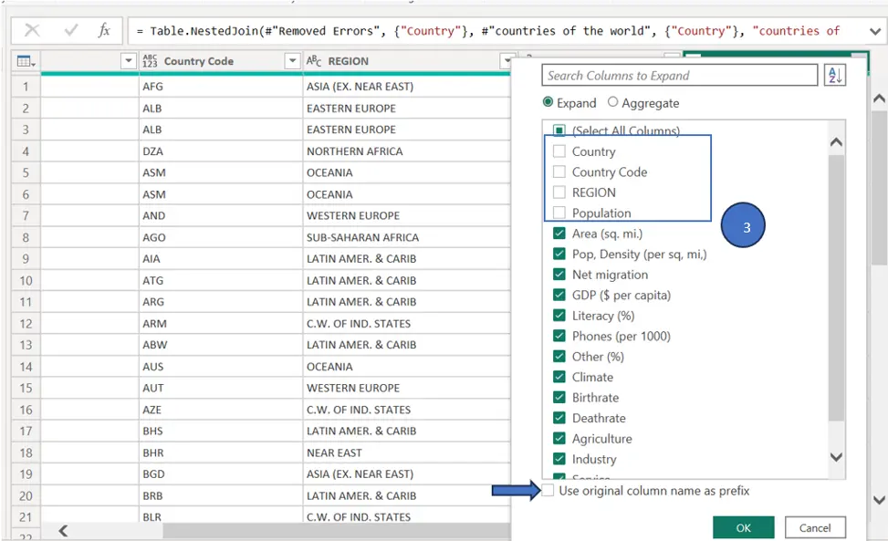Viewport: 888px width, 541px height.
Task: Uncheck the Phones (per 1000) checkbox
Action: [x=559, y=336]
